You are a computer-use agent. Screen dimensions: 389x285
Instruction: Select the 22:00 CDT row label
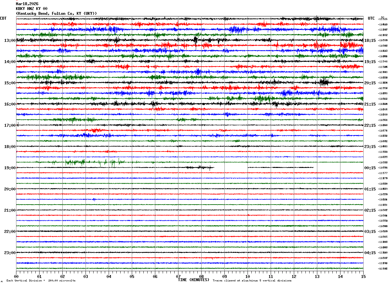[x=10, y=231]
